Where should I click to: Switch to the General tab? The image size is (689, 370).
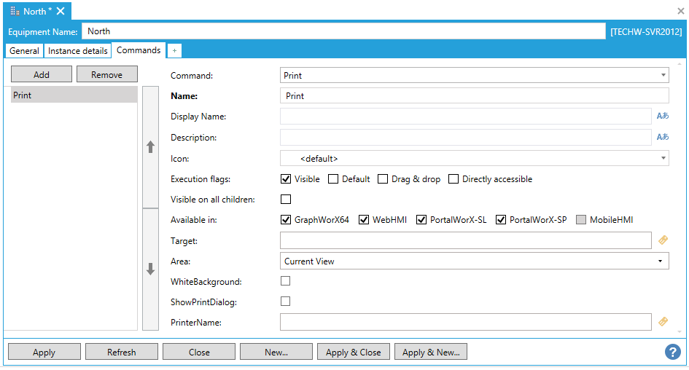click(x=24, y=51)
